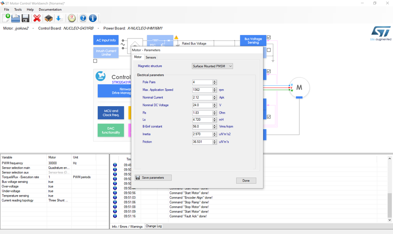Open pin assignment with the chip icon

click(x=49, y=18)
